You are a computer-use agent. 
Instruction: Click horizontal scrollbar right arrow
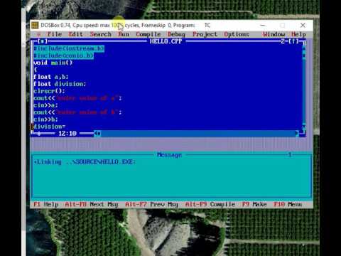tap(297, 134)
